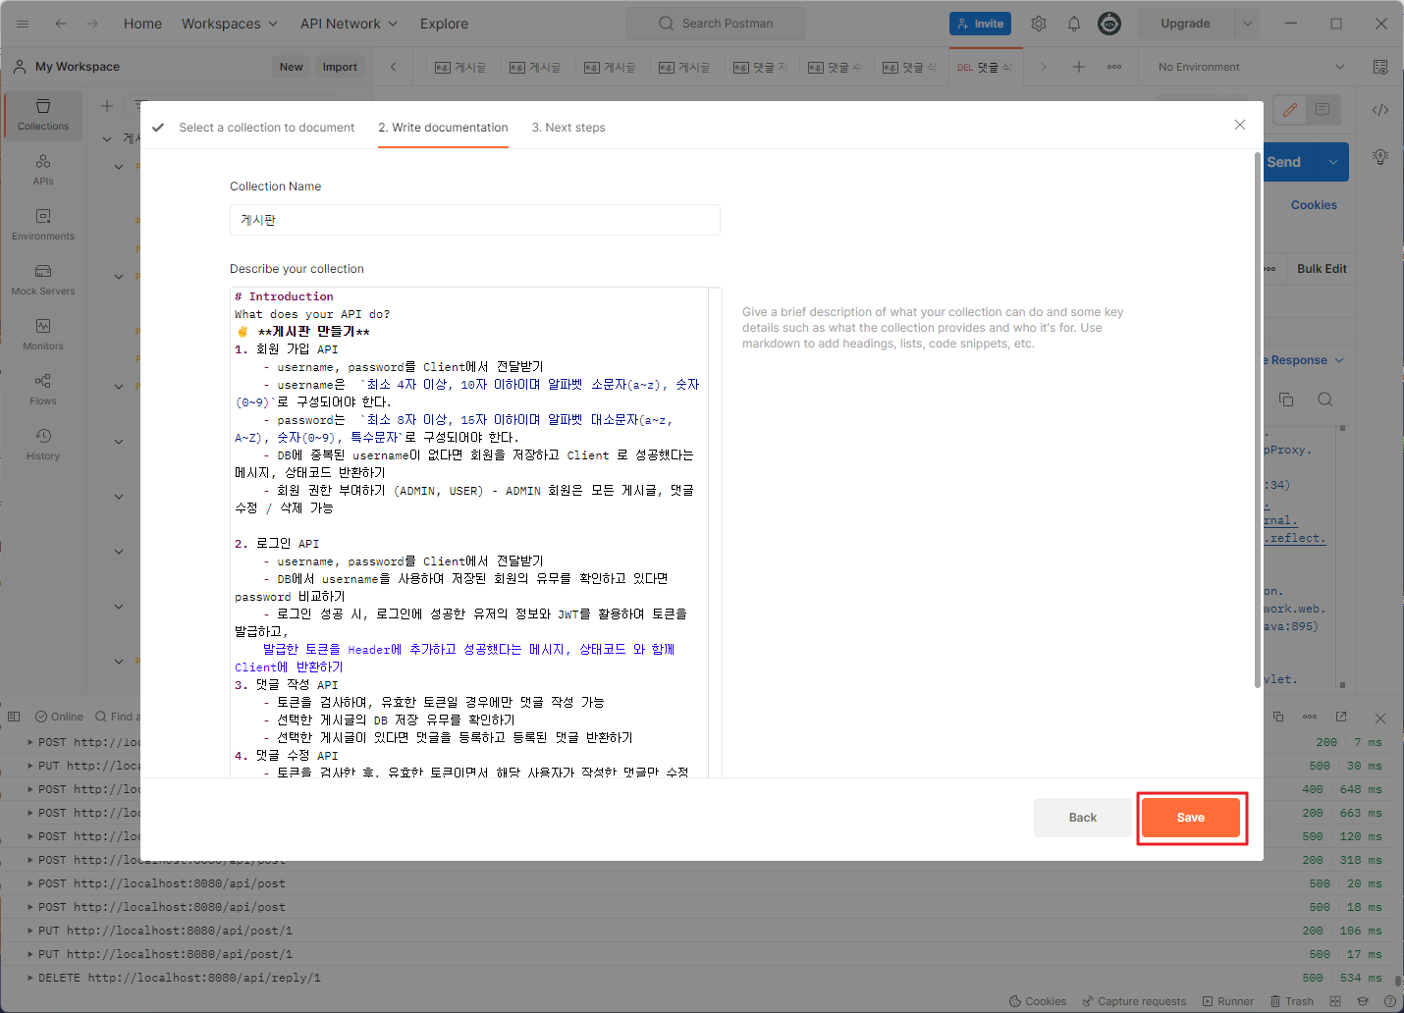Click the New button
Viewport: 1404px width, 1013px height.
click(x=292, y=67)
